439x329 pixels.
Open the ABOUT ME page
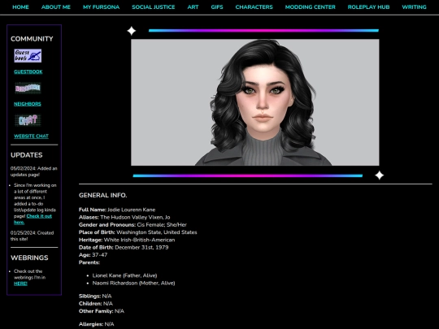click(56, 7)
